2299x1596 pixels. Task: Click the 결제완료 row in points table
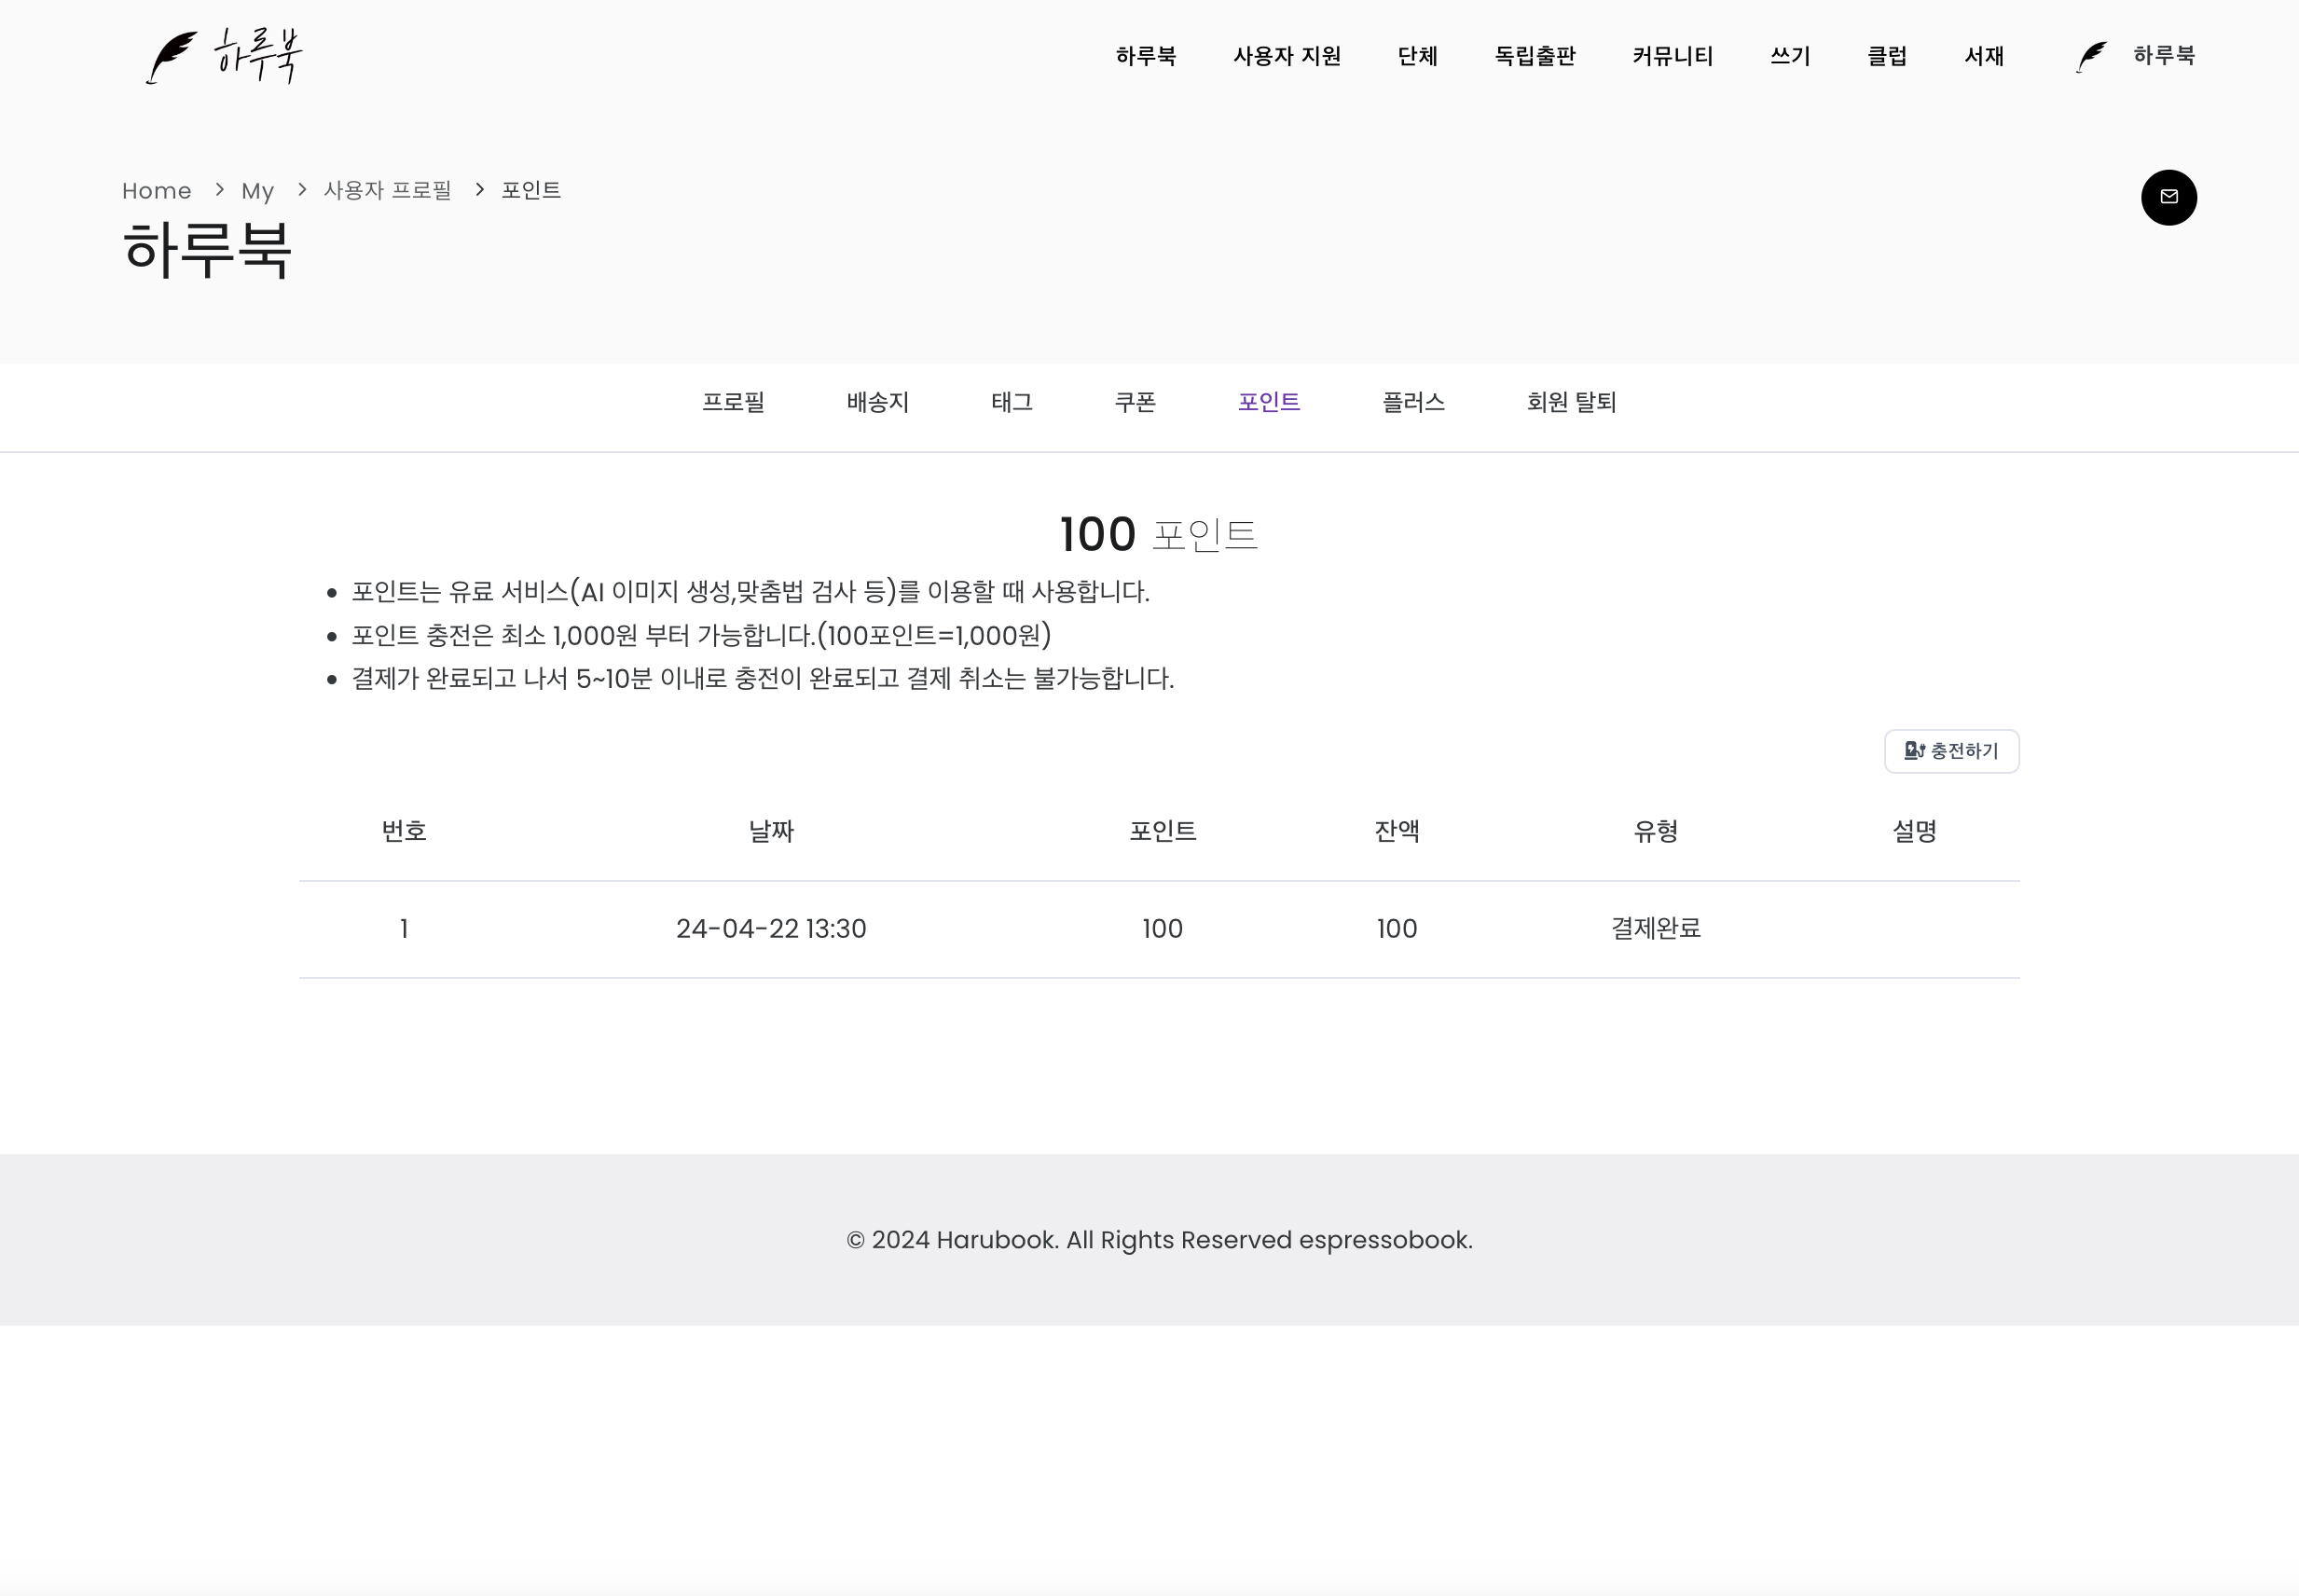[x=1655, y=928]
